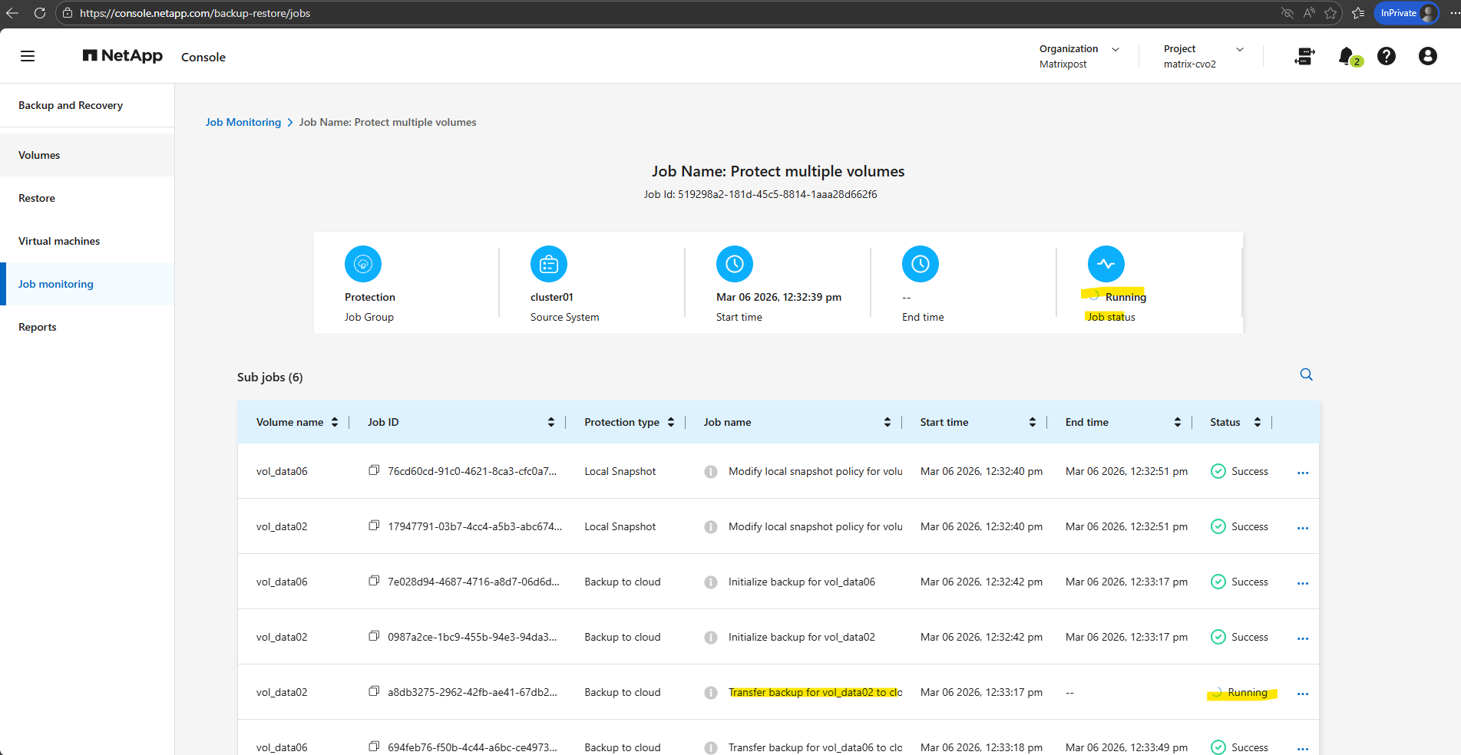Sort table by Volume name column
This screenshot has width=1461, height=755.
335,422
